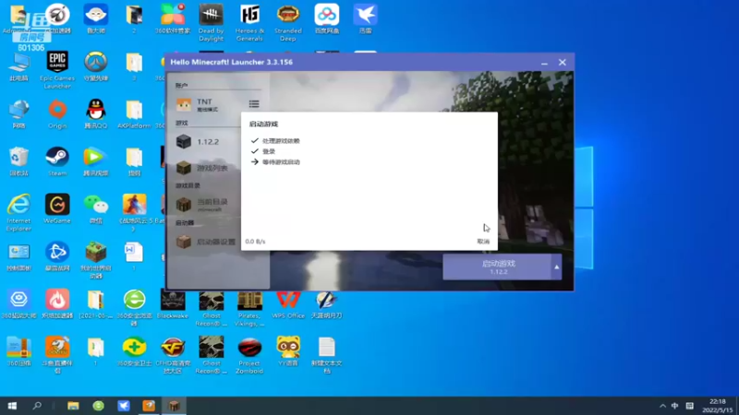Open 鲁大师 desktop icon

[x=96, y=18]
